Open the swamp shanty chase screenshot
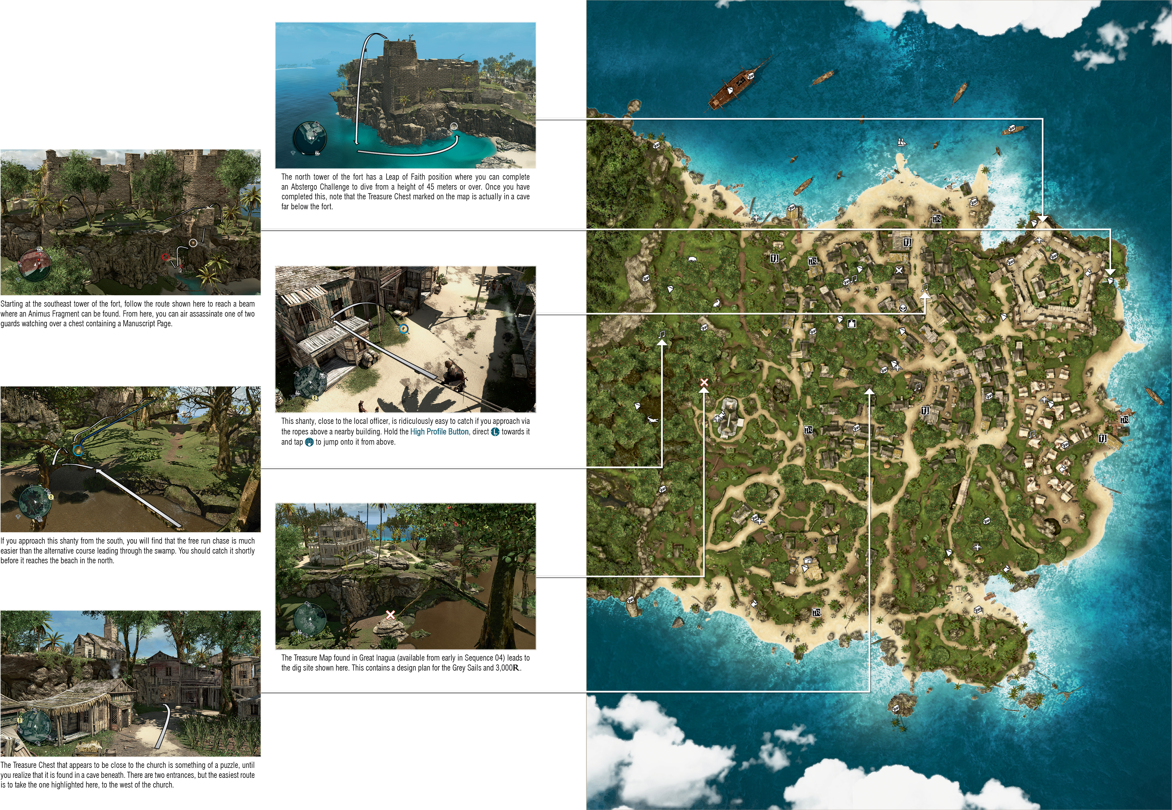 click(x=130, y=459)
